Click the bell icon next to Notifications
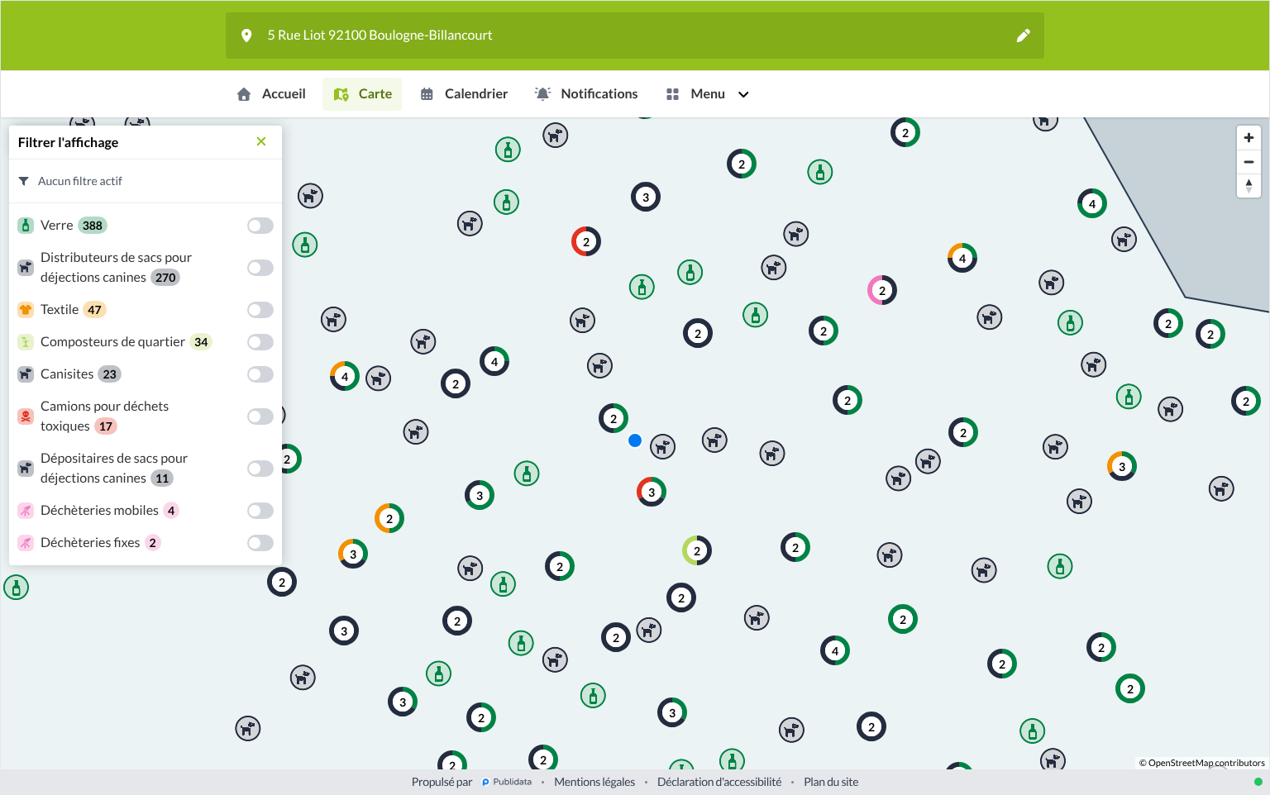The image size is (1270, 795). click(x=542, y=94)
